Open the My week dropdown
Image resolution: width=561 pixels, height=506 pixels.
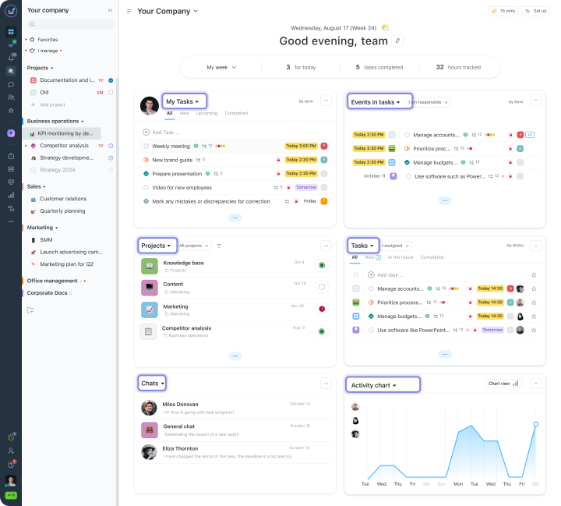[221, 67]
